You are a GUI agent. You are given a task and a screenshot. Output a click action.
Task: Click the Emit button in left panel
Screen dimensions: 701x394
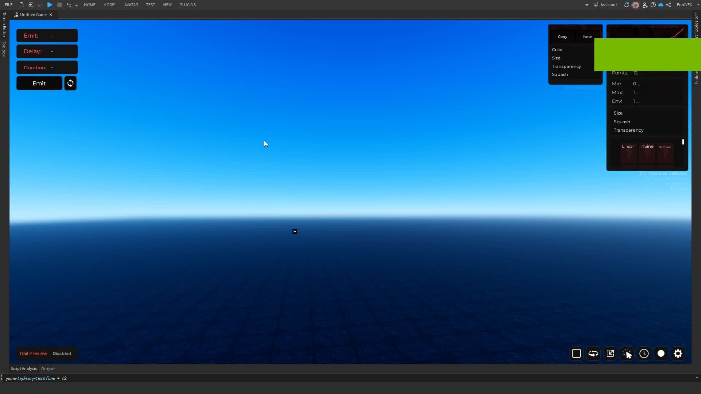pyautogui.click(x=39, y=83)
